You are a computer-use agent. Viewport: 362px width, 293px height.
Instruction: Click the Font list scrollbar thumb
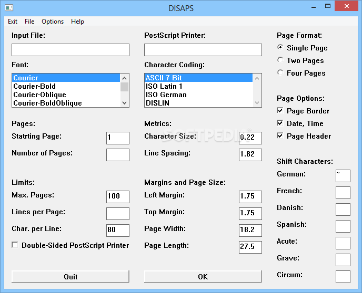[x=124, y=87]
